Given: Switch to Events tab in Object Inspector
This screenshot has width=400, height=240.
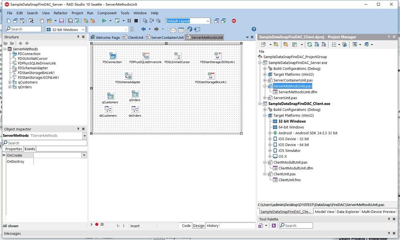Looking at the screenshot, I should click(30, 149).
